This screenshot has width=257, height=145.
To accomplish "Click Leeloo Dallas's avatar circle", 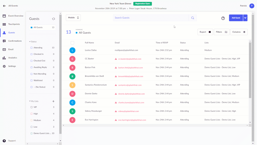I will [72, 50].
